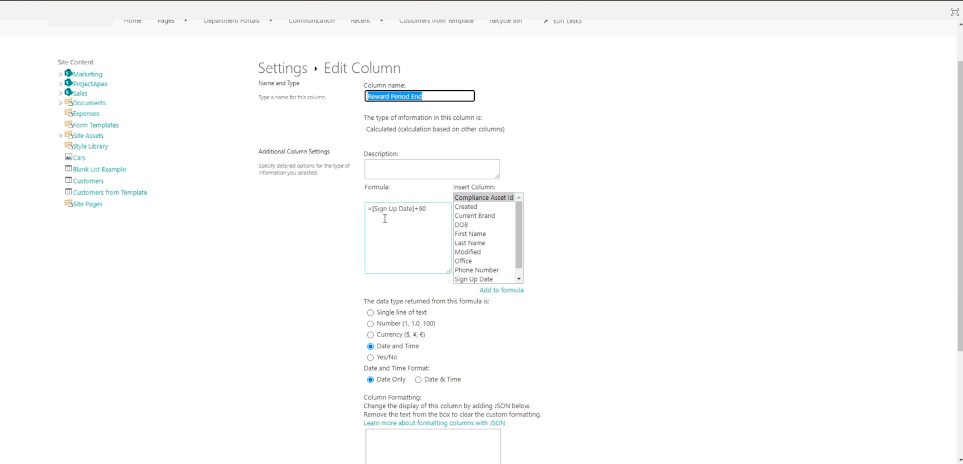The image size is (963, 464).
Task: Select Office in Insert Column list
Action: click(484, 261)
